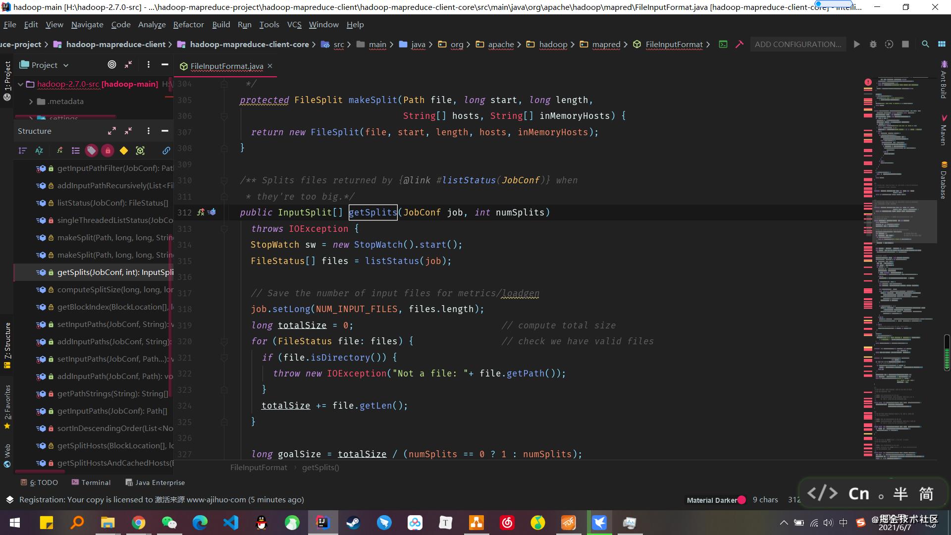Open the terminal icon in navigation bar
This screenshot has height=535, width=951.
click(723, 44)
